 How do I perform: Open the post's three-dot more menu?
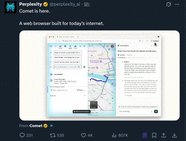tap(177, 4)
